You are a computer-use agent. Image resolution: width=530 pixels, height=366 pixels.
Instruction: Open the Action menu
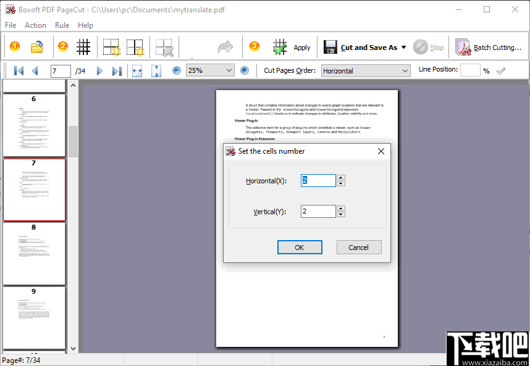click(35, 25)
